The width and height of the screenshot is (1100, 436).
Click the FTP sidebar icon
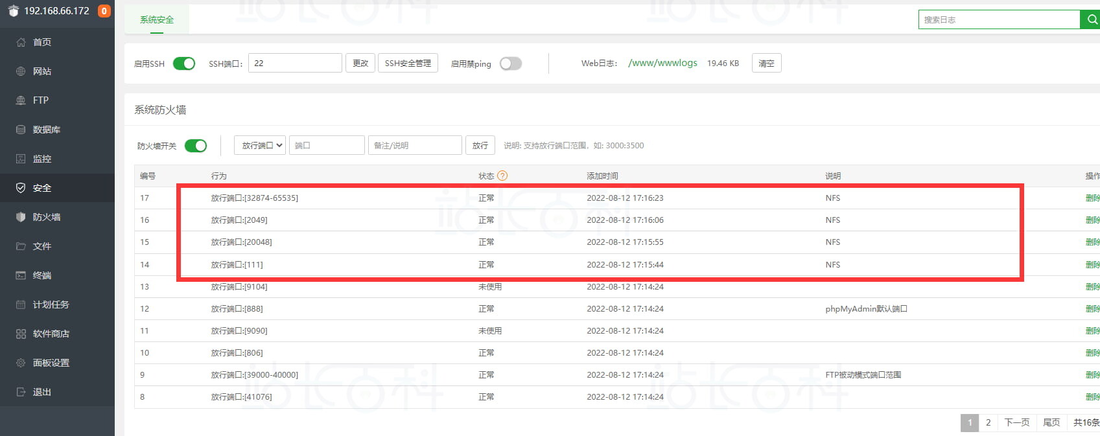(x=21, y=100)
